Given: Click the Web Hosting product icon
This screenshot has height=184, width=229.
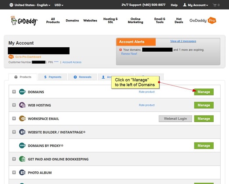Looking at the screenshot, I should click(x=22, y=105).
